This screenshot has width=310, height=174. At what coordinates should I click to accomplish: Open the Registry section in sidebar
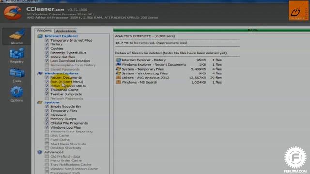17,56
